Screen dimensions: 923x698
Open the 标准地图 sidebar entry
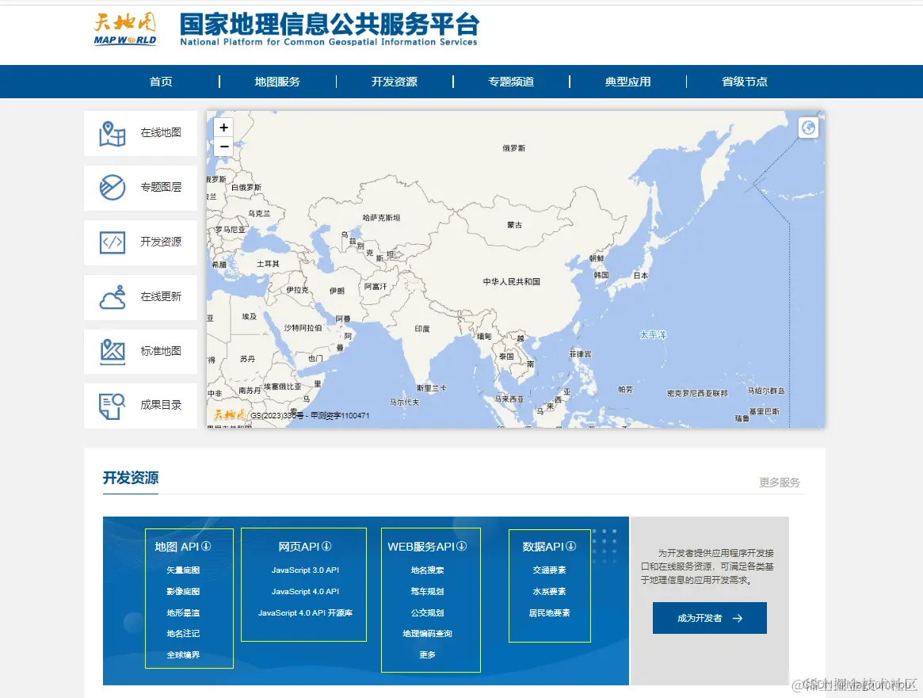[141, 352]
